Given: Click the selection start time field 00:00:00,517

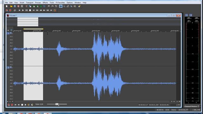Looking at the screenshot, I should 143,105.
